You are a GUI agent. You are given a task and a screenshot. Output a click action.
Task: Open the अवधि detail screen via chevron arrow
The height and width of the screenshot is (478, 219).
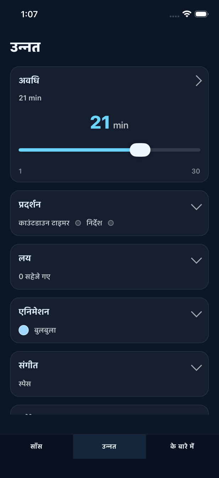[x=199, y=81]
